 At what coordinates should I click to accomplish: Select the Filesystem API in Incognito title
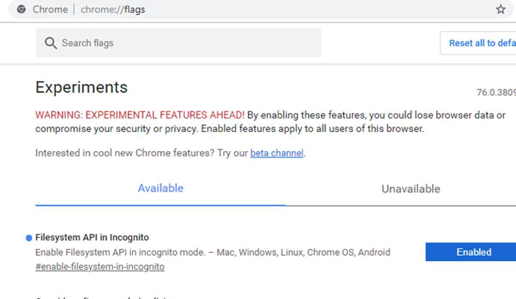point(92,237)
